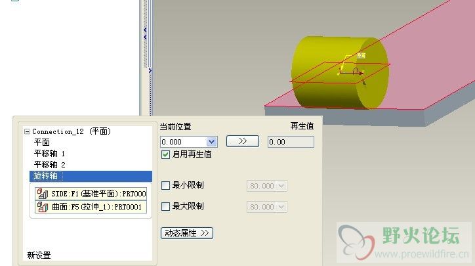Select Connection_12 (平面) in the tree
475x266 pixels.
[72, 131]
